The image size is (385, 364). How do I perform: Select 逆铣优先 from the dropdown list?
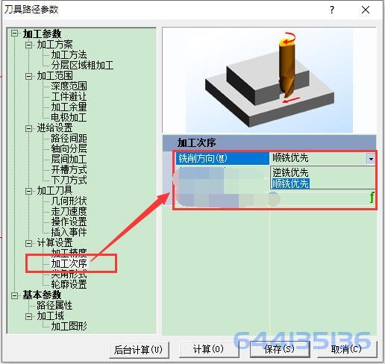click(x=290, y=172)
